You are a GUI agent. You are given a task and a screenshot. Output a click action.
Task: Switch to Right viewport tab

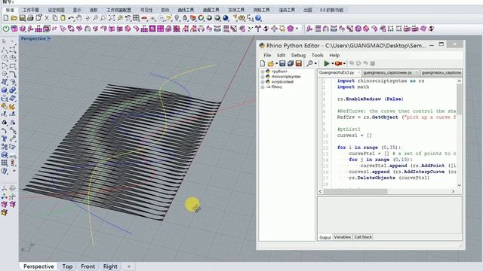[110, 266]
